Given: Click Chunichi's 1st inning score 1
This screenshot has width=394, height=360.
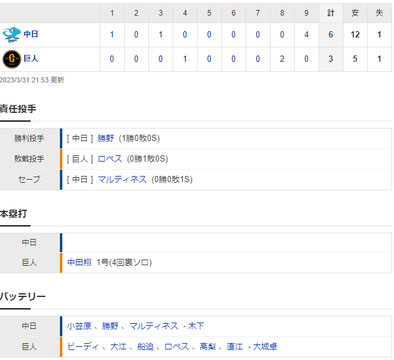Looking at the screenshot, I should point(112,35).
